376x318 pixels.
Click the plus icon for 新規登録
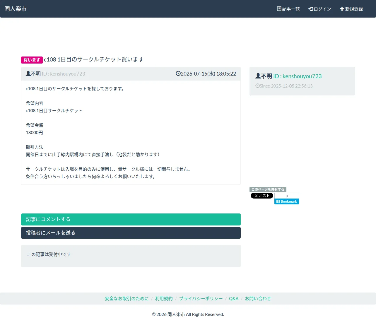click(x=342, y=9)
